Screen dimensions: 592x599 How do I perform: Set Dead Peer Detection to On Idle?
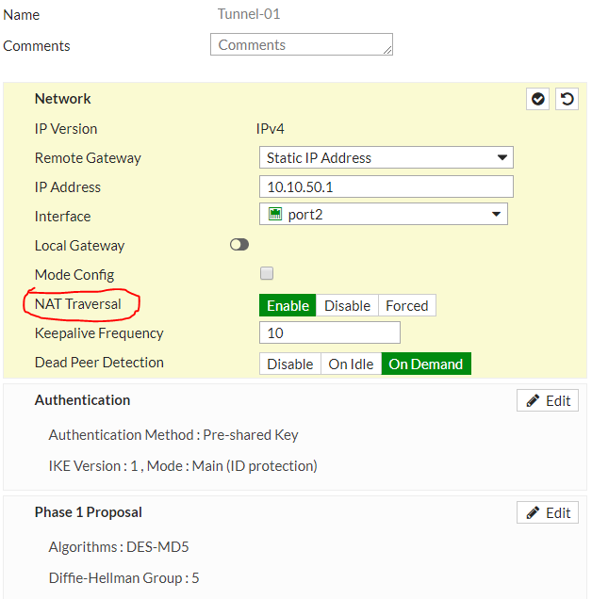coord(351,364)
